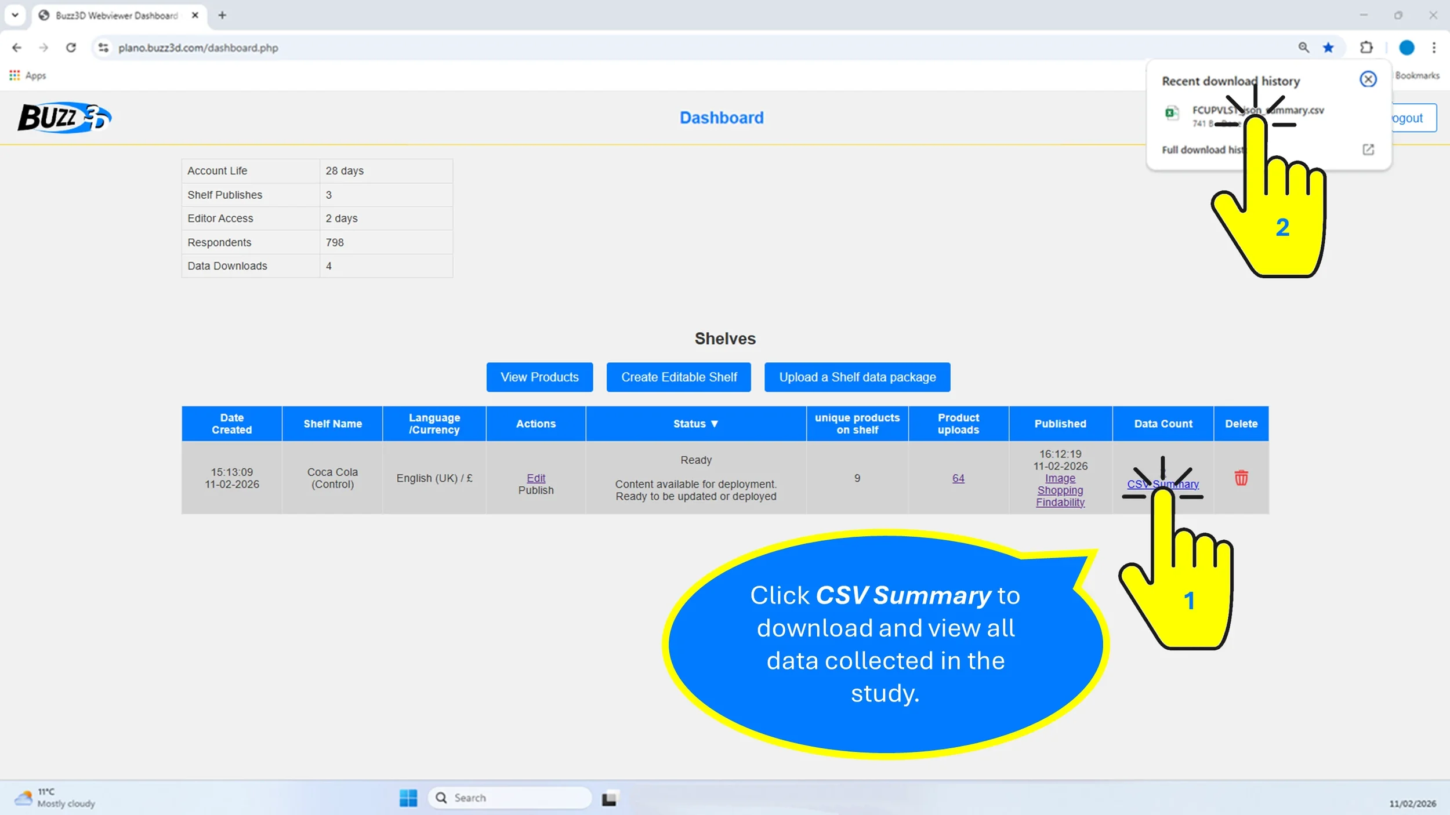This screenshot has width=1450, height=815.
Task: Click the Buzz3D logo
Action: [64, 118]
